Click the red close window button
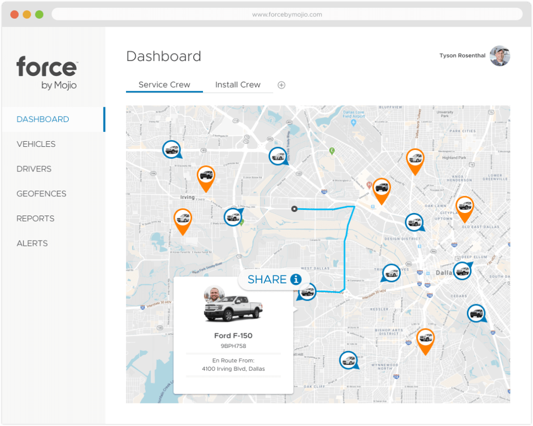 coord(14,14)
